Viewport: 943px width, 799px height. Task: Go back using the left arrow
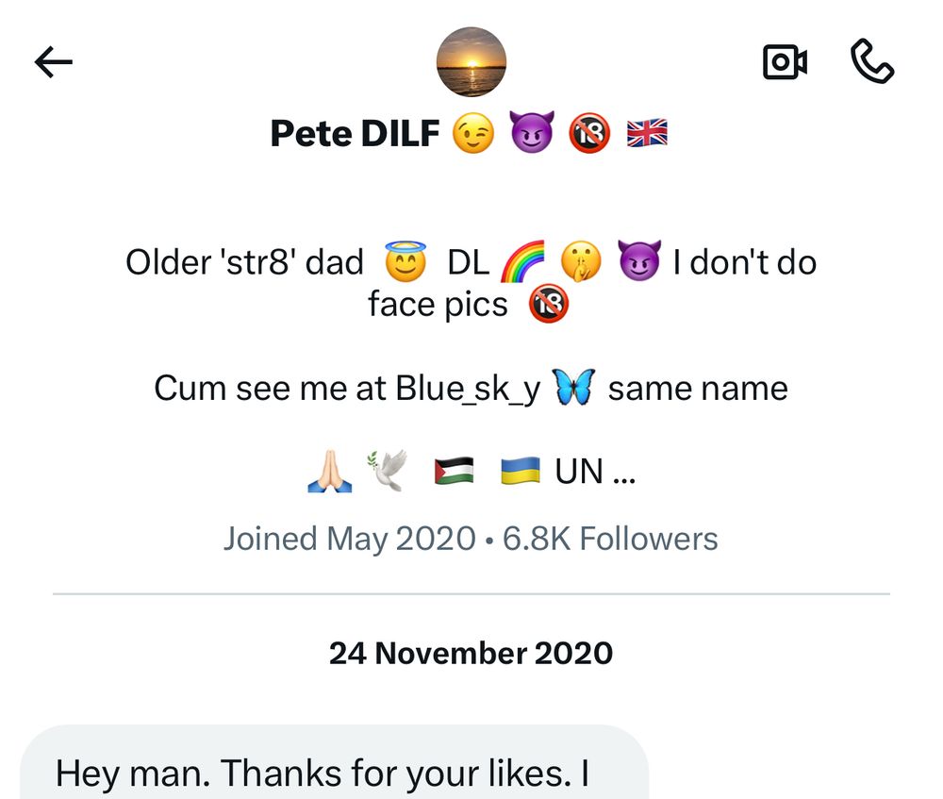click(x=54, y=62)
